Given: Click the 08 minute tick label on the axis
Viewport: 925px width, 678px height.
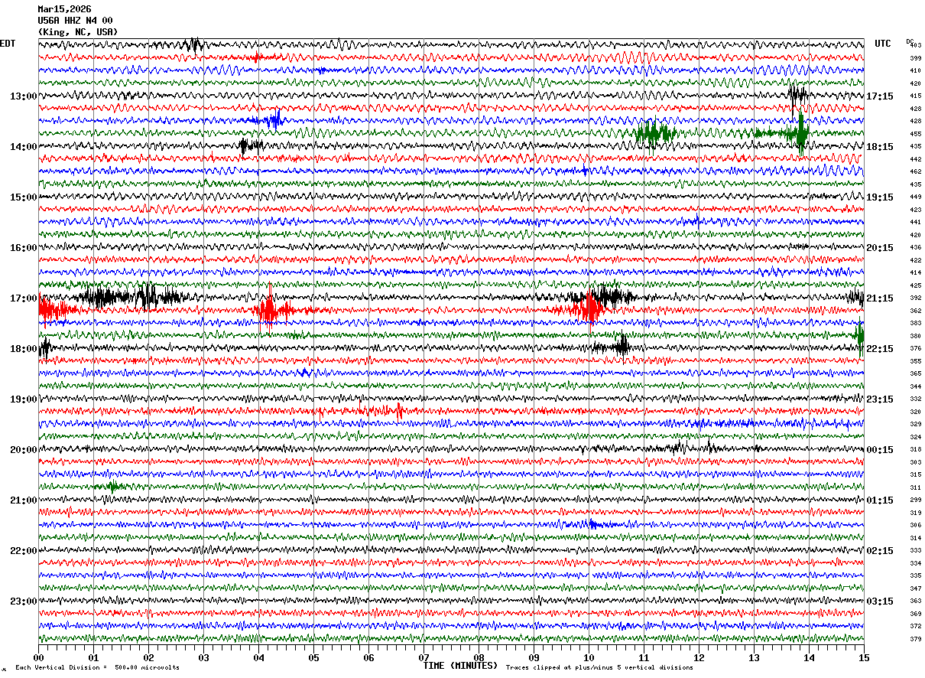Looking at the screenshot, I should (x=479, y=657).
